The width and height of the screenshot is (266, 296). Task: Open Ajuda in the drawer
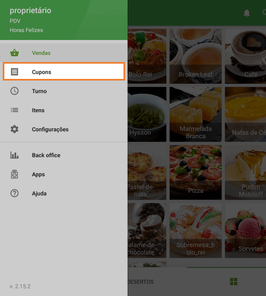pos(64,193)
